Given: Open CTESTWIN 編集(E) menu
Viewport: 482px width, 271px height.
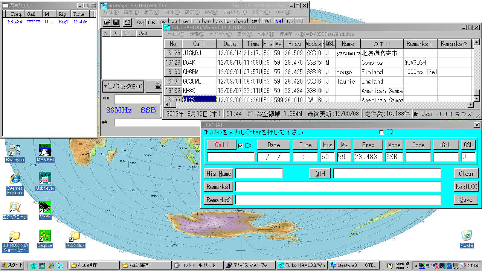Looking at the screenshot, I should [x=131, y=12].
